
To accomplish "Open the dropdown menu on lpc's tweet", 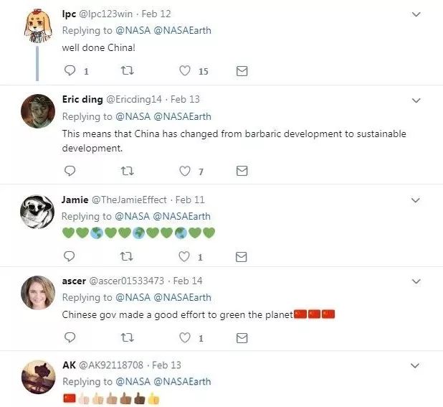I will (x=416, y=14).
